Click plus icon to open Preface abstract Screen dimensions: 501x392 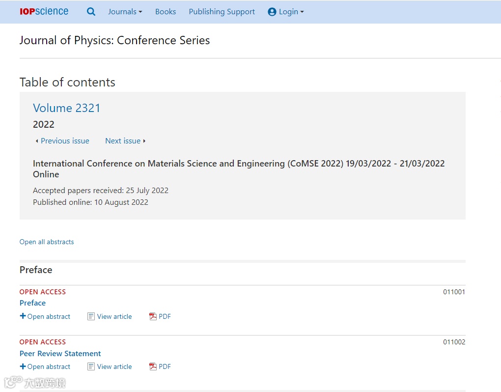[x=23, y=316]
